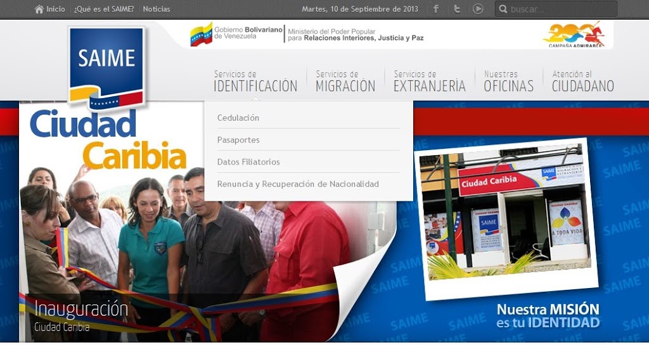Open Servicios de Extranjería menu
This screenshot has width=649, height=345.
pos(430,81)
